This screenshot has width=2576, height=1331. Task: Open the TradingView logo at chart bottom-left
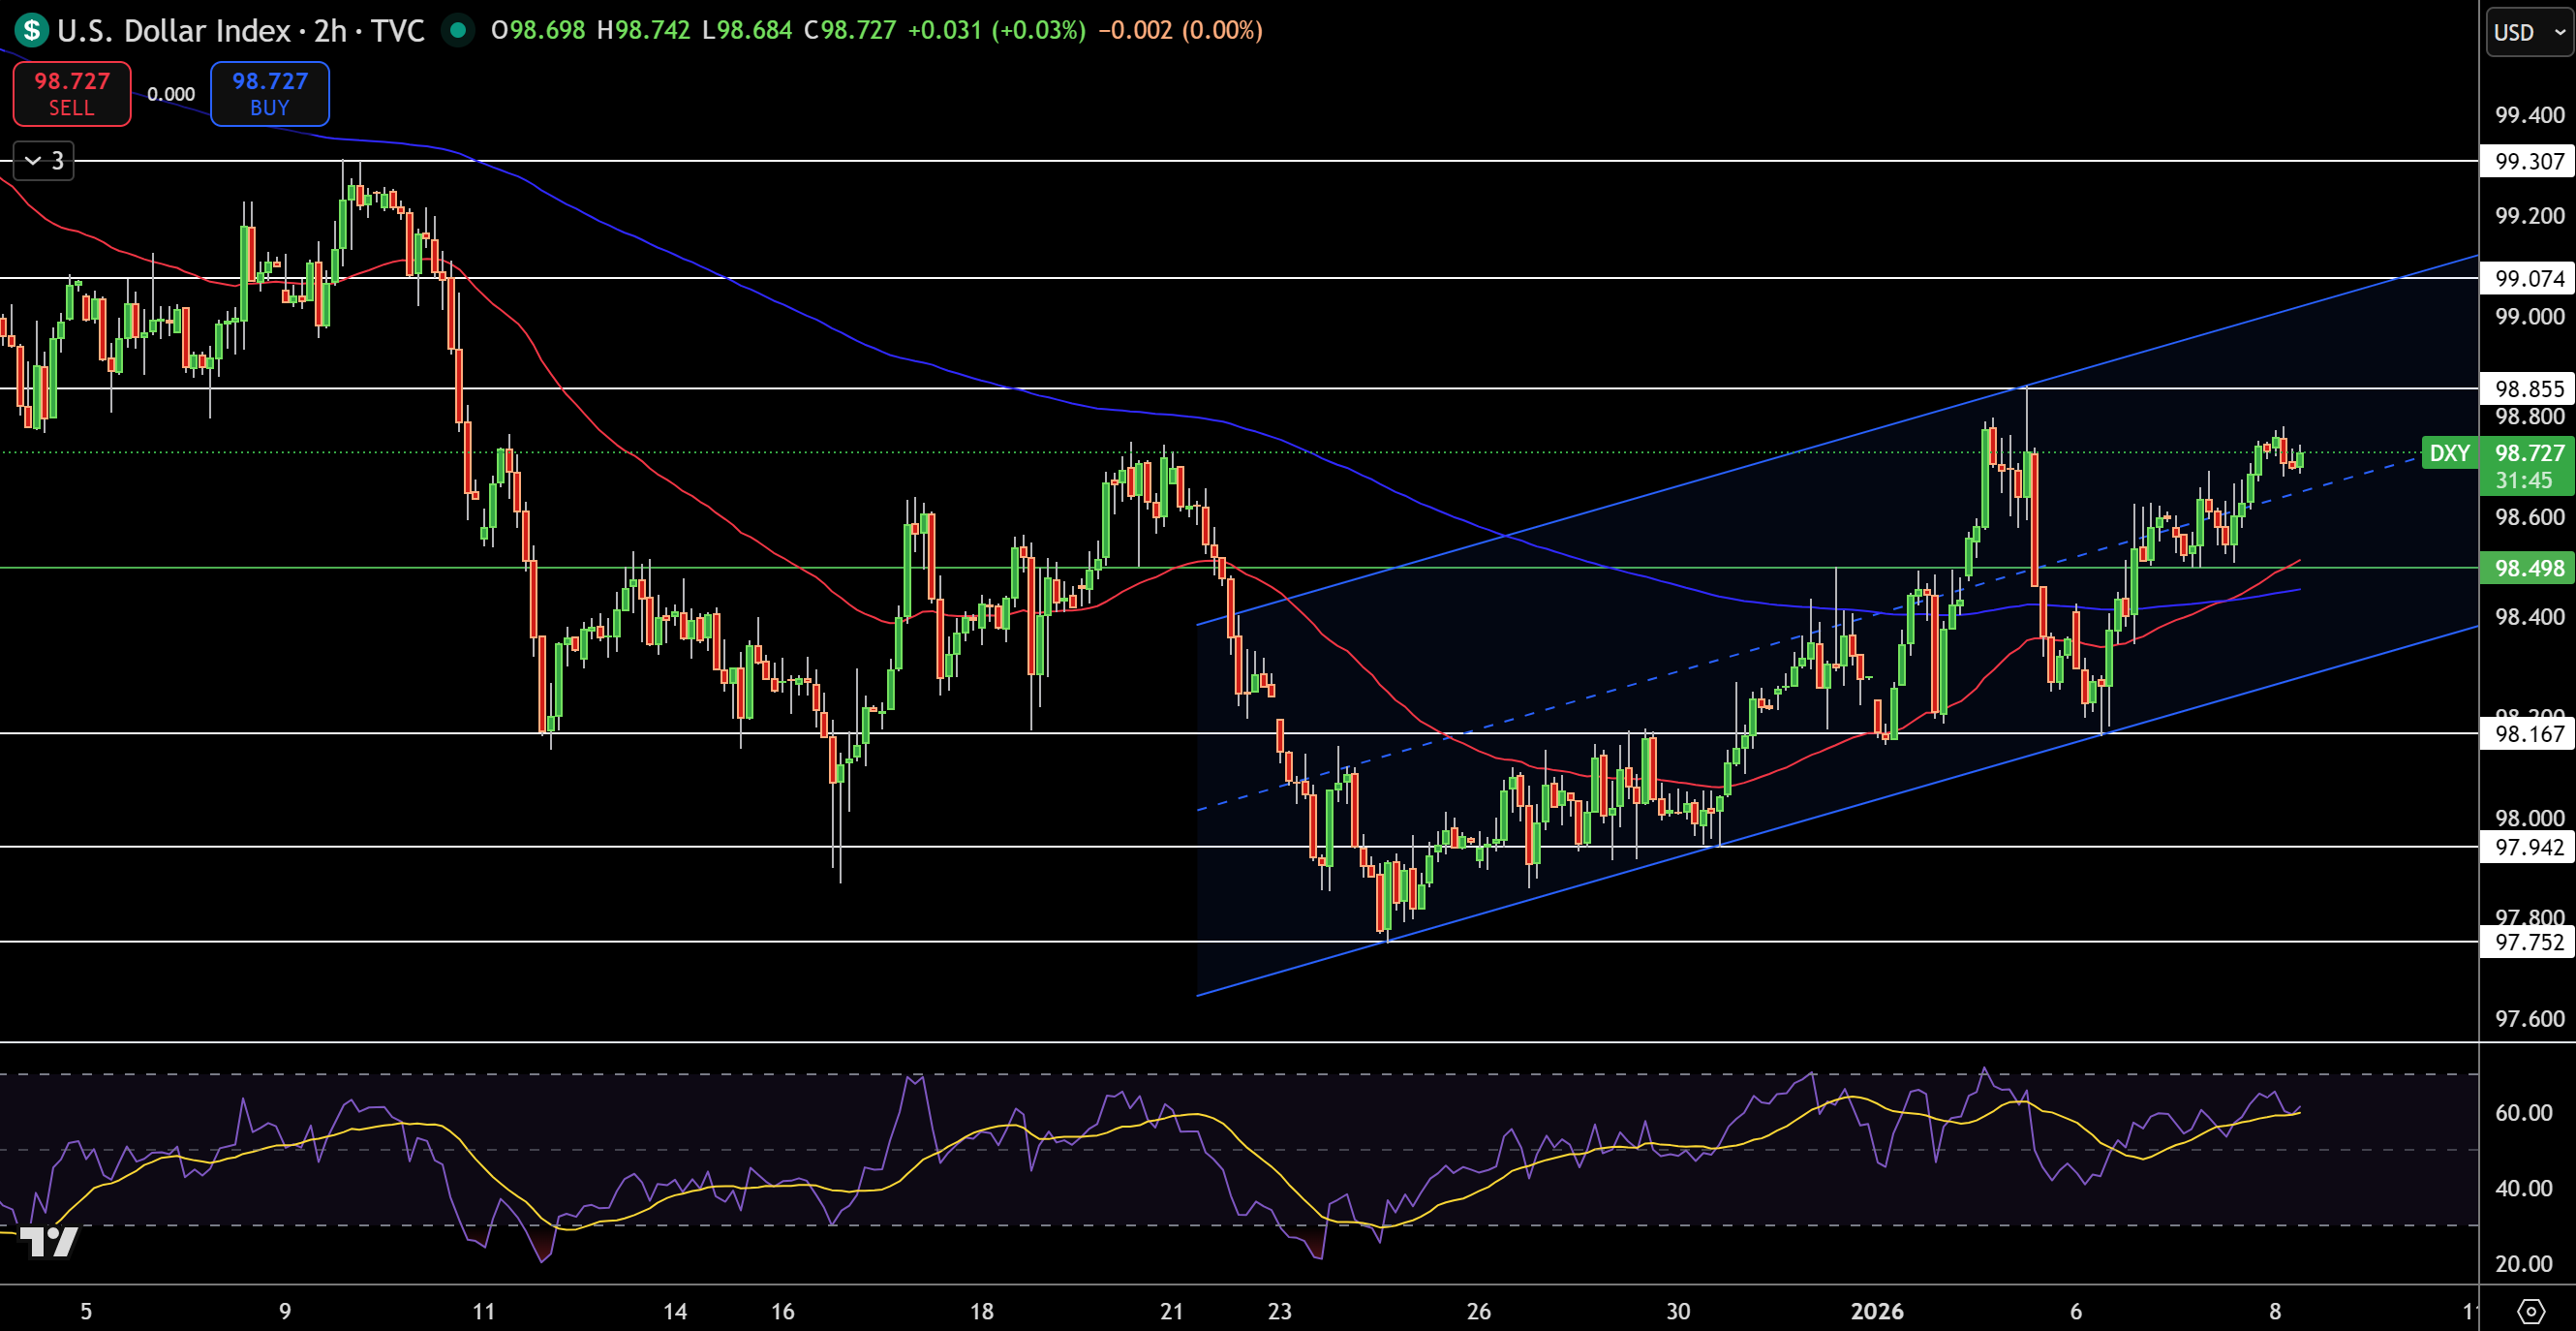click(x=48, y=1241)
